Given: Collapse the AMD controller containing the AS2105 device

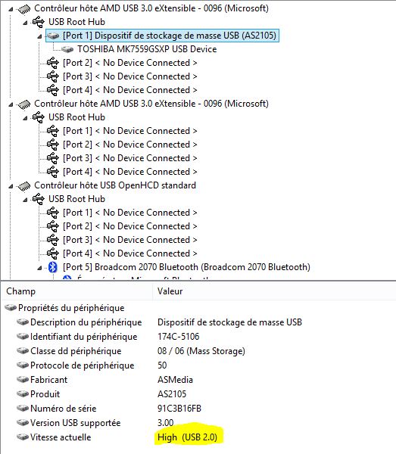Looking at the screenshot, I should (x=11, y=9).
